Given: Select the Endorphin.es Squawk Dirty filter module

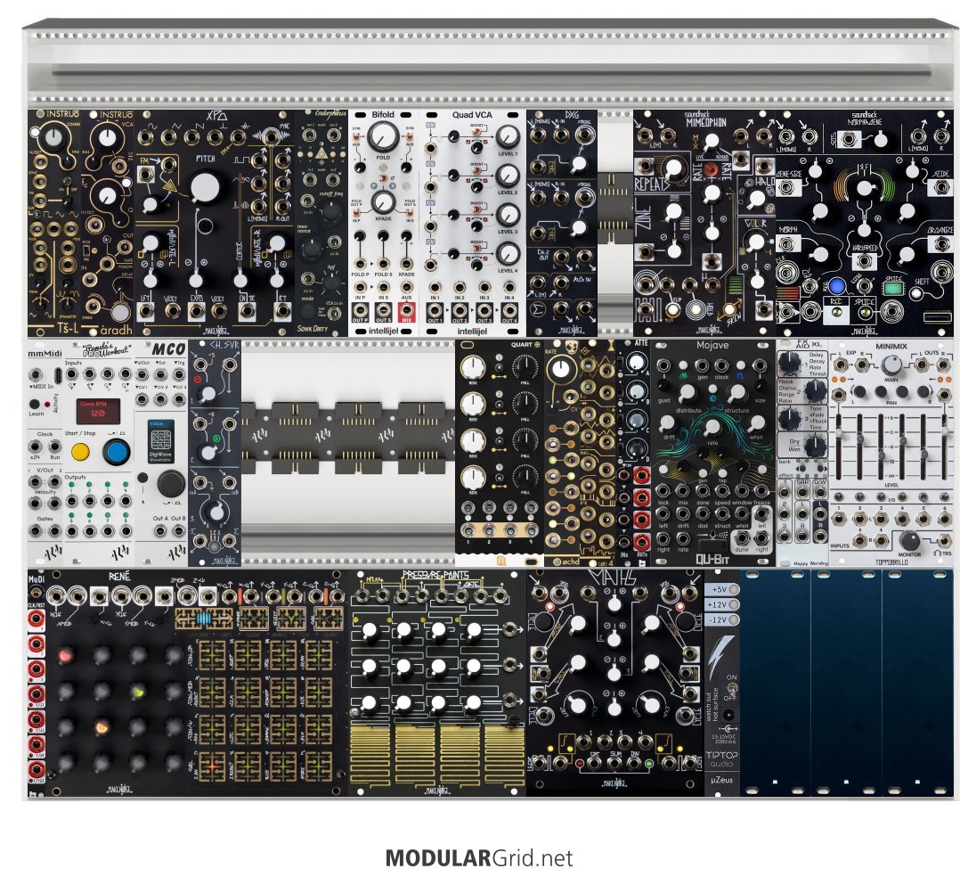Looking at the screenshot, I should point(321,223).
